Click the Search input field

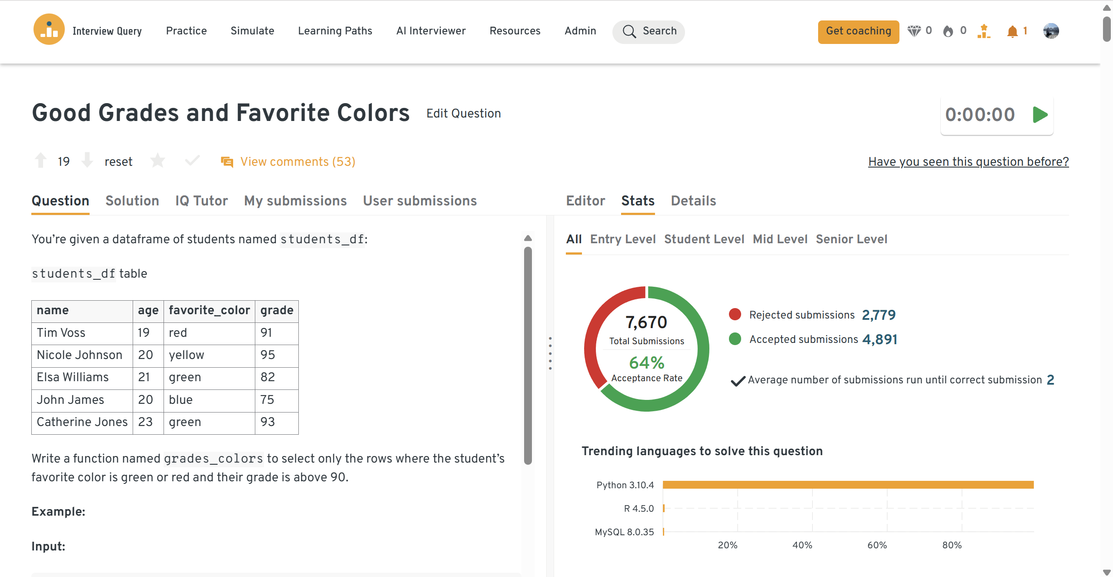tap(648, 31)
